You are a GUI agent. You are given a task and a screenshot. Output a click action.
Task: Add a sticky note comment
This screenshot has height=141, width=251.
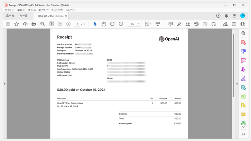170,24
